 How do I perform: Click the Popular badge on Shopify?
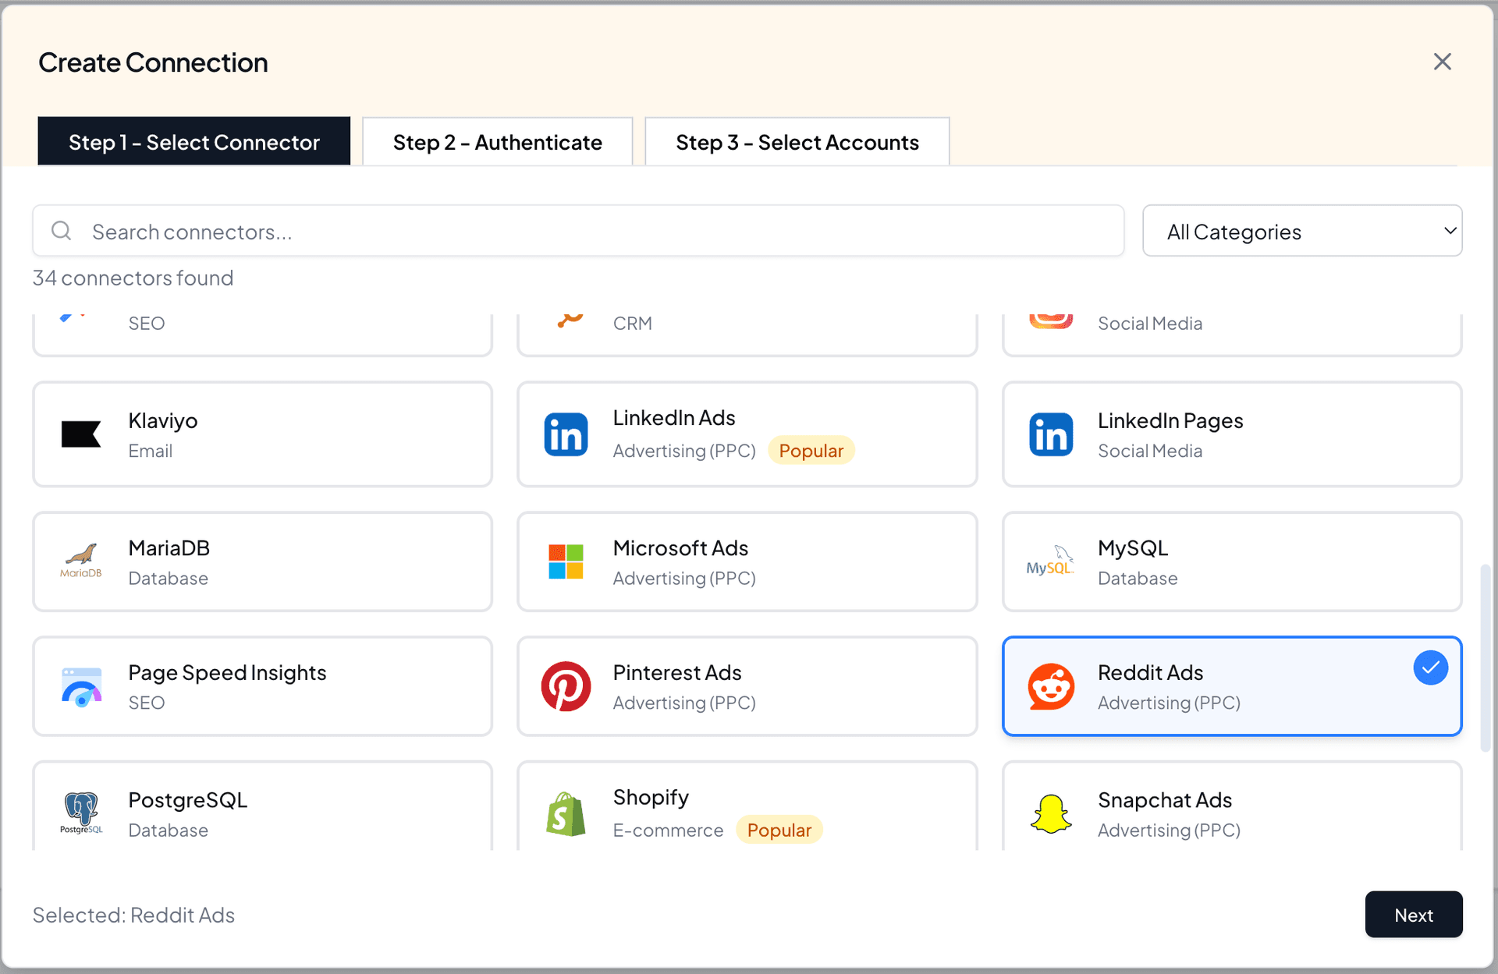(x=779, y=830)
